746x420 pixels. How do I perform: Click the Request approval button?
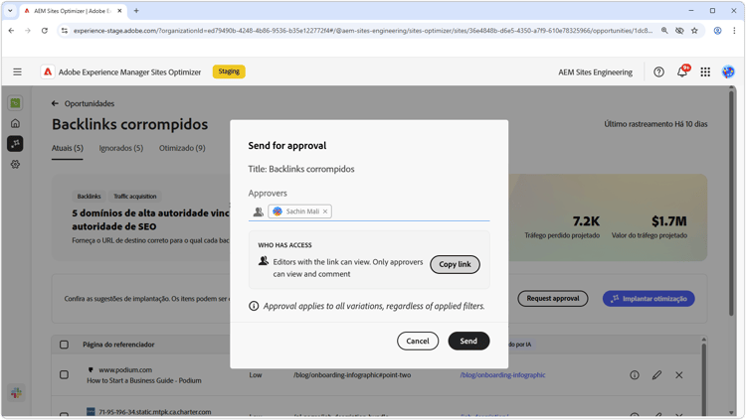click(553, 299)
